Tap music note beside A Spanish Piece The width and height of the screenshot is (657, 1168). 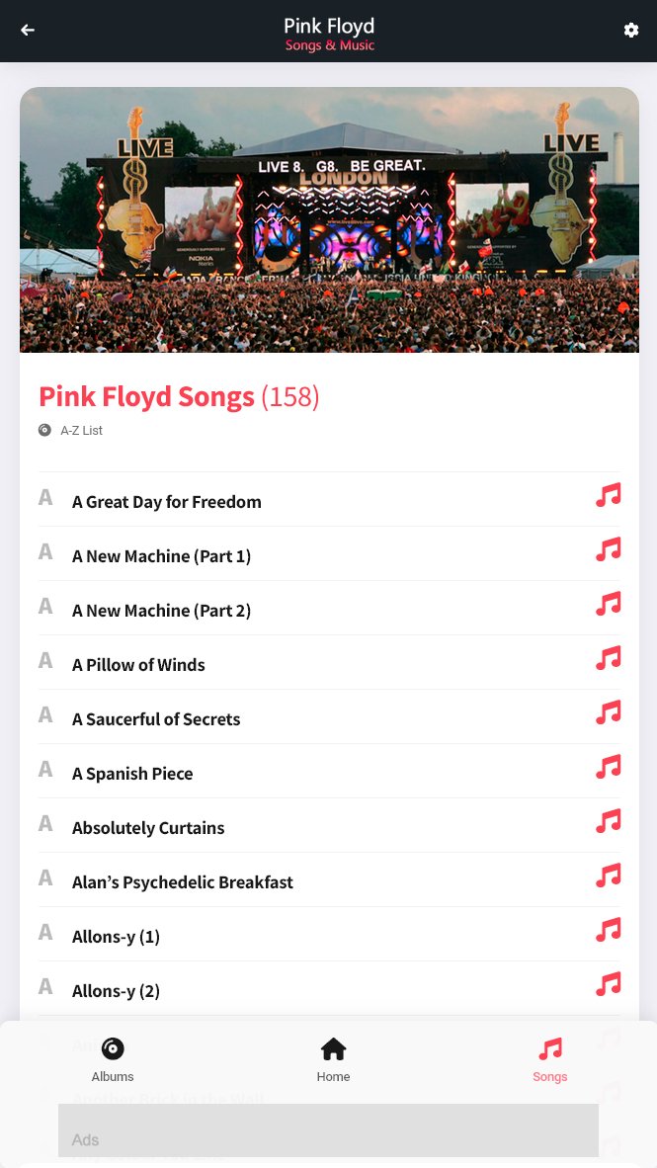point(609,767)
